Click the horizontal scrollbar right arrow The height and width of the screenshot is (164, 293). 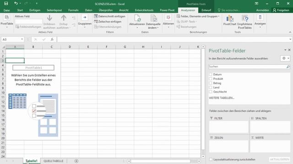[x=199, y=161]
